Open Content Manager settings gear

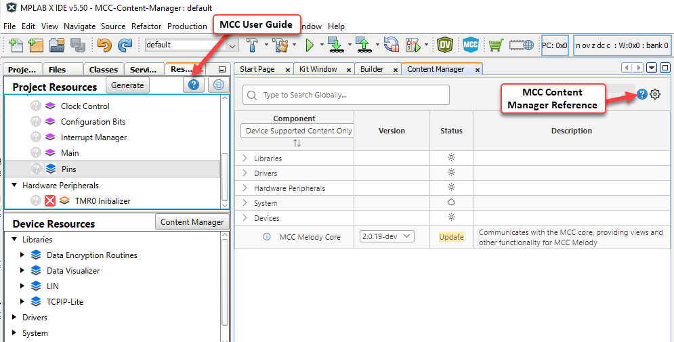tap(655, 95)
